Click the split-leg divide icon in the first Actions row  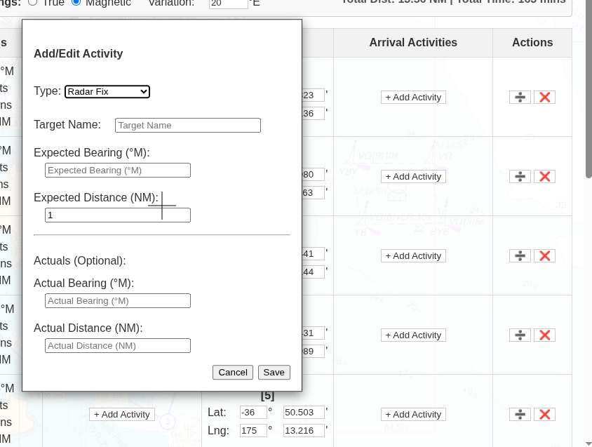pyautogui.click(x=519, y=97)
